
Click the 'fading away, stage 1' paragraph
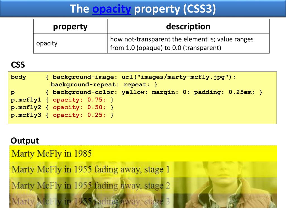click(143, 169)
